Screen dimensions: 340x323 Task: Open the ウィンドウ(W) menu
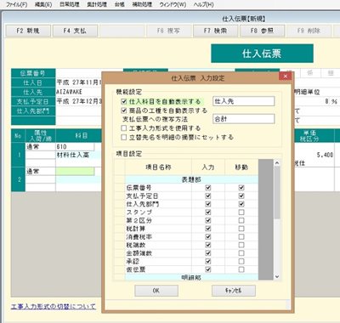tap(173, 4)
